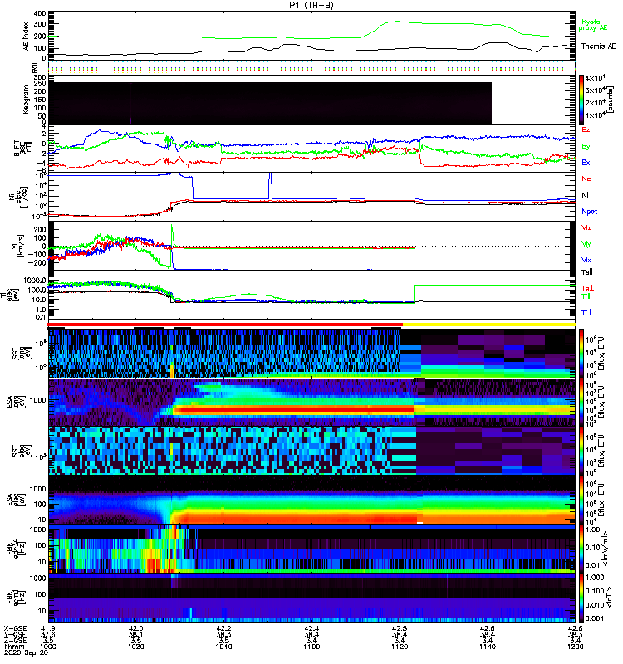Image resolution: width=623 pixels, height=664 pixels.
Task: Click the red mode bar above SST ions
Action: [225, 325]
